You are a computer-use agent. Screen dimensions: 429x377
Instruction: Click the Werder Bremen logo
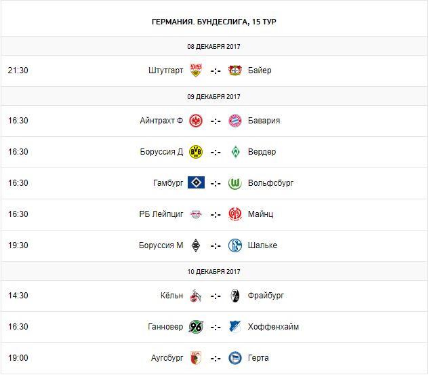235,152
